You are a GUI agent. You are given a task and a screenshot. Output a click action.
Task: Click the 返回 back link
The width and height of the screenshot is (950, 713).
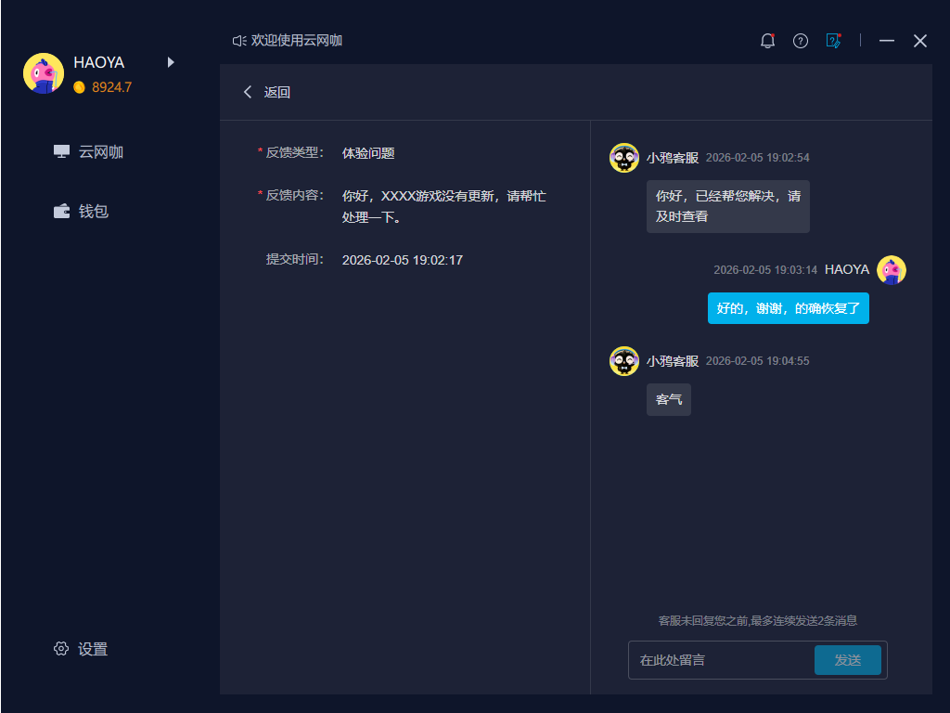pyautogui.click(x=276, y=92)
